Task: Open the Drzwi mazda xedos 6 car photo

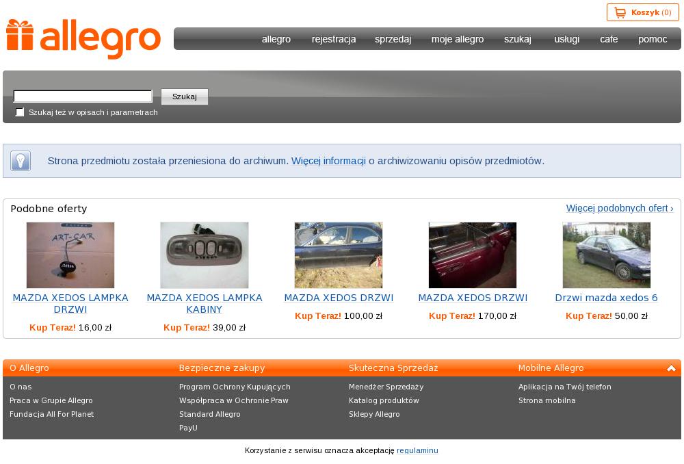Action: click(x=606, y=255)
